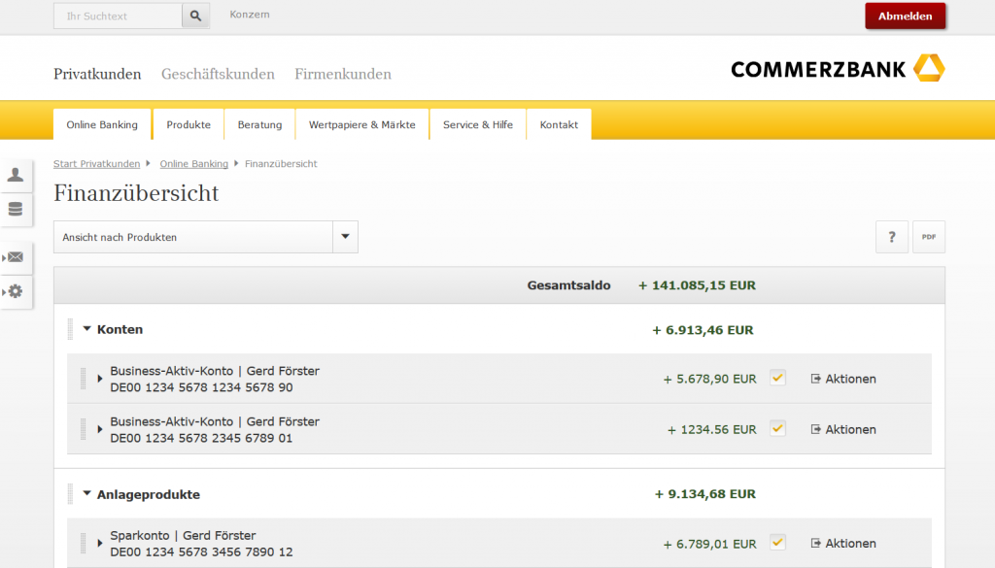Click drag handle of account ending 6789 01
This screenshot has width=995, height=568.
point(84,429)
